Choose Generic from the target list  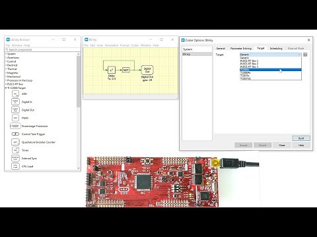click(x=271, y=58)
